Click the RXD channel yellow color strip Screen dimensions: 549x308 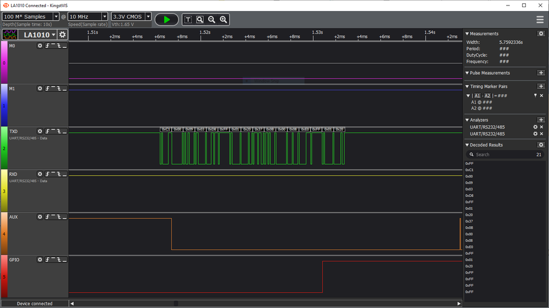[4, 191]
